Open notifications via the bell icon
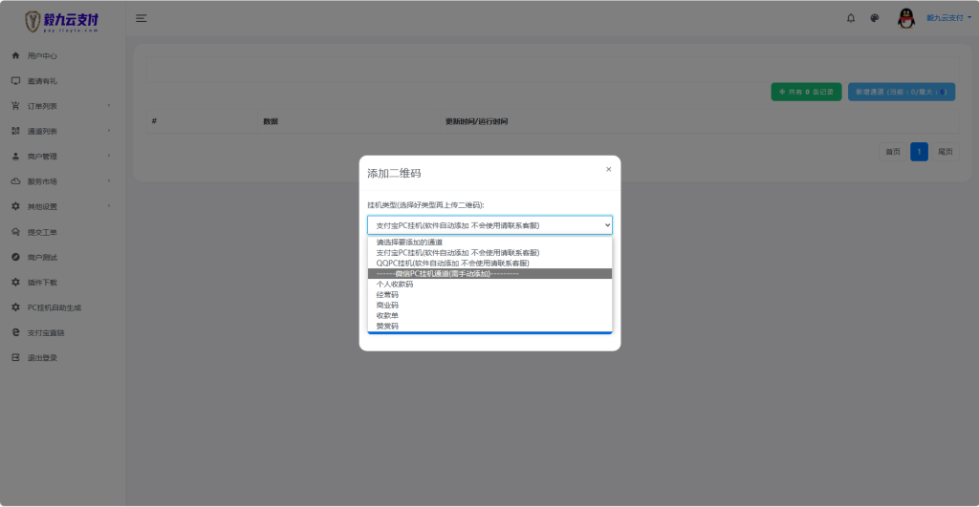 click(850, 18)
